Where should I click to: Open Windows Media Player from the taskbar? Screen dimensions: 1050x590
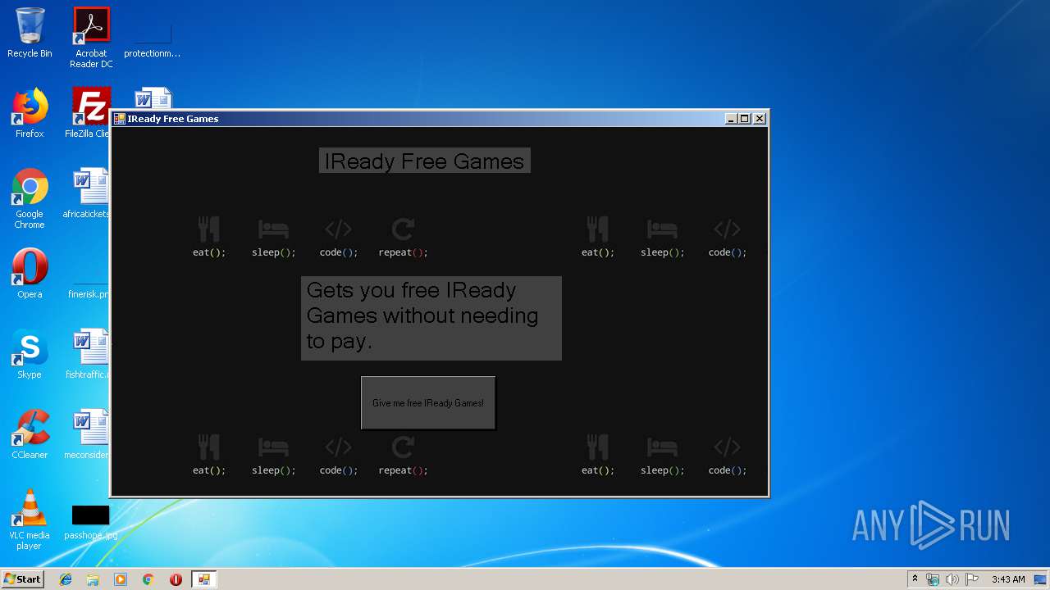click(121, 579)
